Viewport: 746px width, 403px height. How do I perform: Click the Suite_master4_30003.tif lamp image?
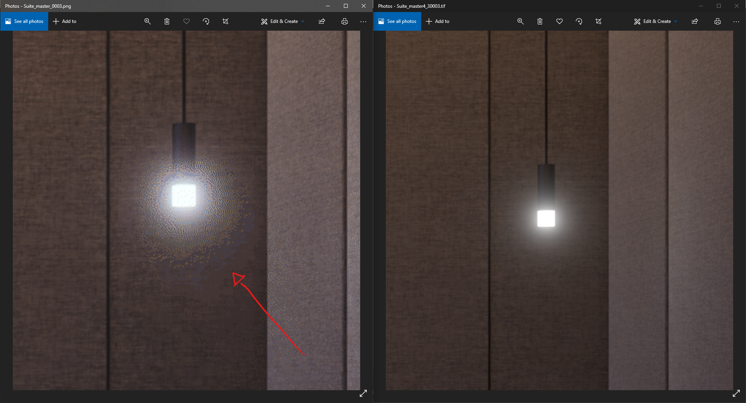pyautogui.click(x=559, y=210)
